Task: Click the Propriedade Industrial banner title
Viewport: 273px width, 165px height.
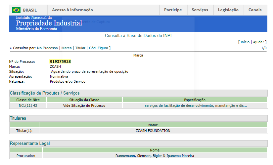Action: 49,23
